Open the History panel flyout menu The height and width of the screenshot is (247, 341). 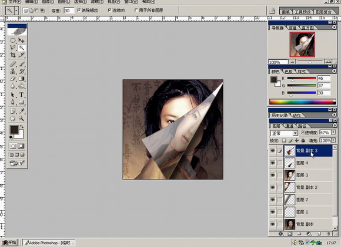tap(334, 114)
